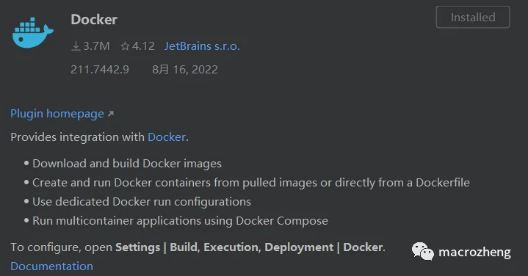Click the 4.12 rating value
Screen dimensions: 528x276
click(x=143, y=46)
